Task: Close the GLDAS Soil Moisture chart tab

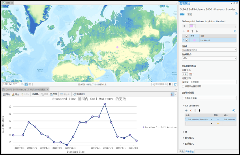Action: point(48,89)
